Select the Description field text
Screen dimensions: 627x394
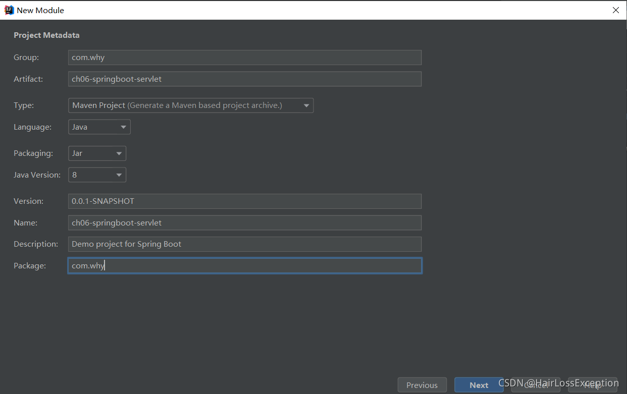[244, 244]
